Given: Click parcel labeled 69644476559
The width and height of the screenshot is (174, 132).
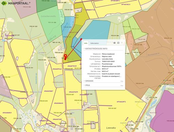Looking at the screenshot, I should click(73, 92).
